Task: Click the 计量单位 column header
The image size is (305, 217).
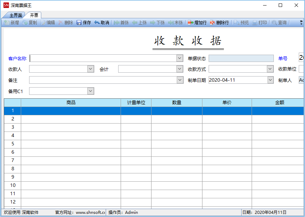Action: point(136,102)
